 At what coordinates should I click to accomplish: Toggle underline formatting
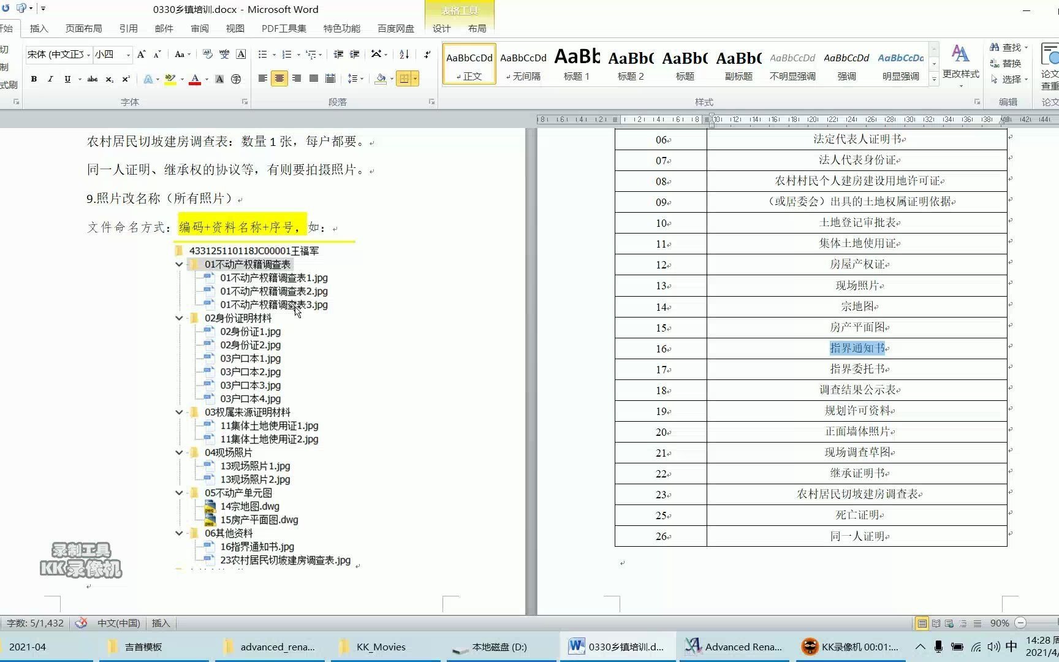coord(67,79)
